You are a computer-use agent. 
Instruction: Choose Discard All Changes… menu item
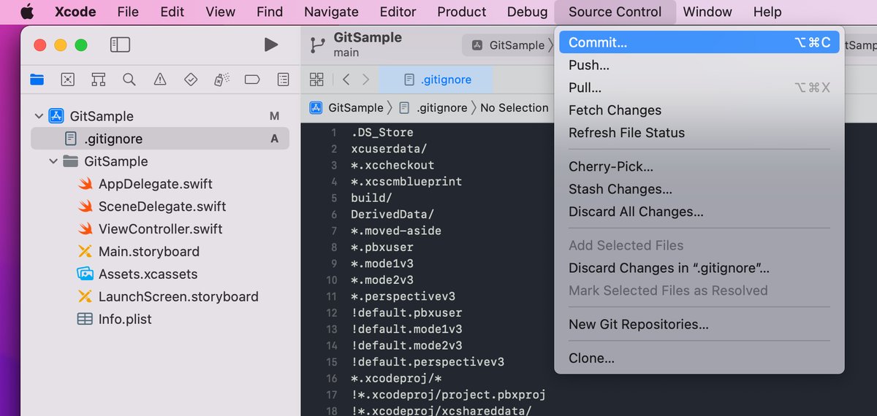[699, 212]
